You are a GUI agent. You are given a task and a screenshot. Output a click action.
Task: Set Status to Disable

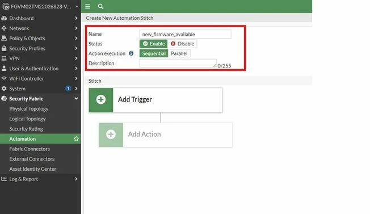[x=182, y=44]
